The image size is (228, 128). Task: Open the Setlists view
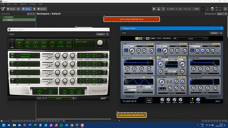pos(42,9)
